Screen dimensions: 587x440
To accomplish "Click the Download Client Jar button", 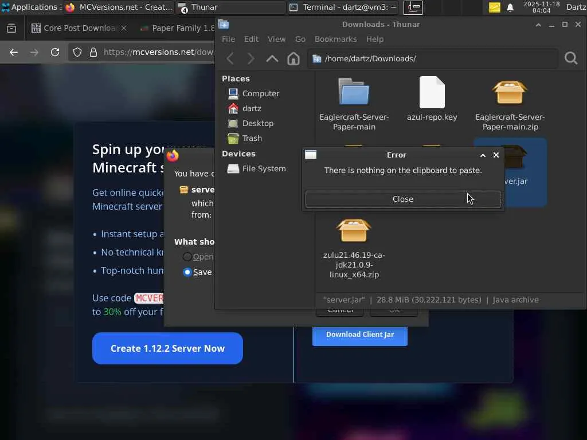I will point(360,335).
